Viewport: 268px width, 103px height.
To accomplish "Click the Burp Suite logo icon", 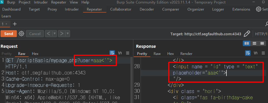I will coord(2,2).
